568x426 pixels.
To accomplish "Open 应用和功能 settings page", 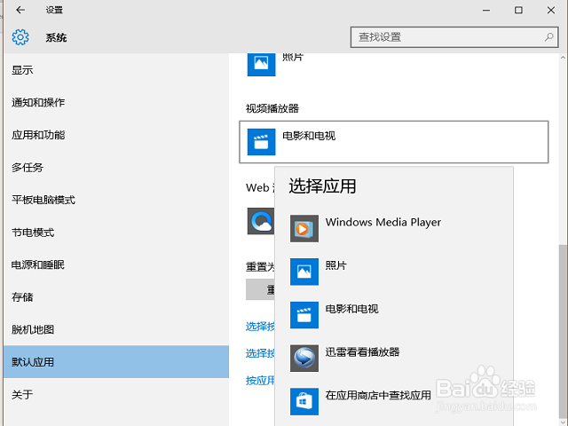I will point(116,135).
